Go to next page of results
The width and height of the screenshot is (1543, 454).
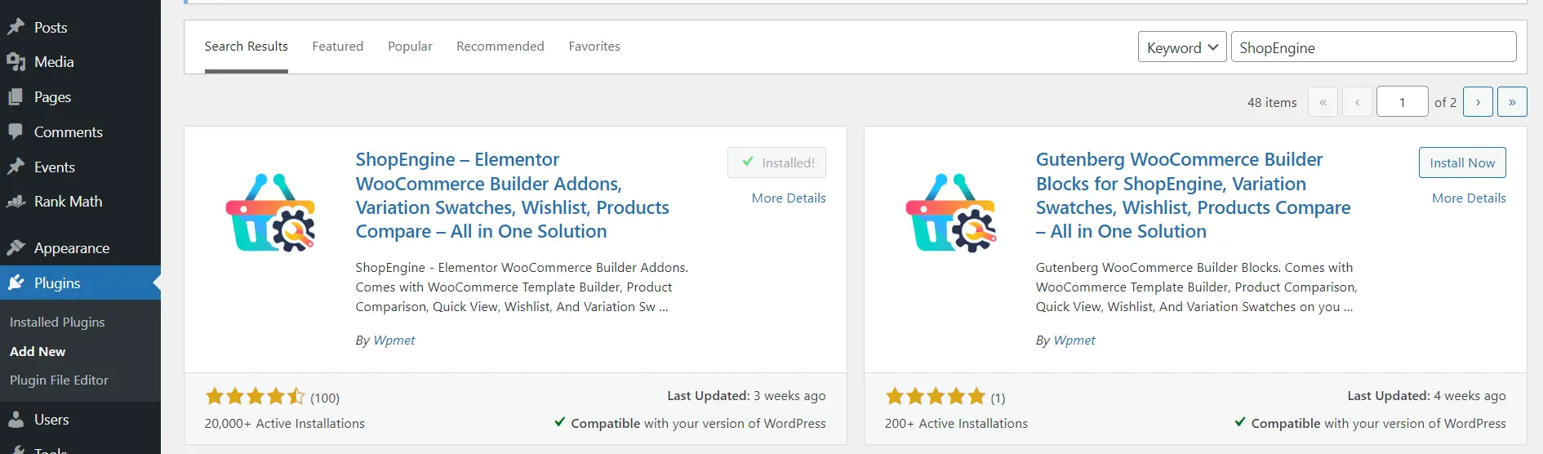1478,102
